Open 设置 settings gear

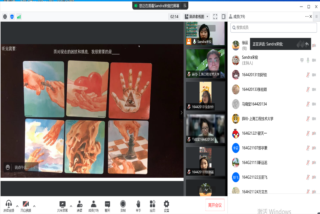[x=166, y=204]
